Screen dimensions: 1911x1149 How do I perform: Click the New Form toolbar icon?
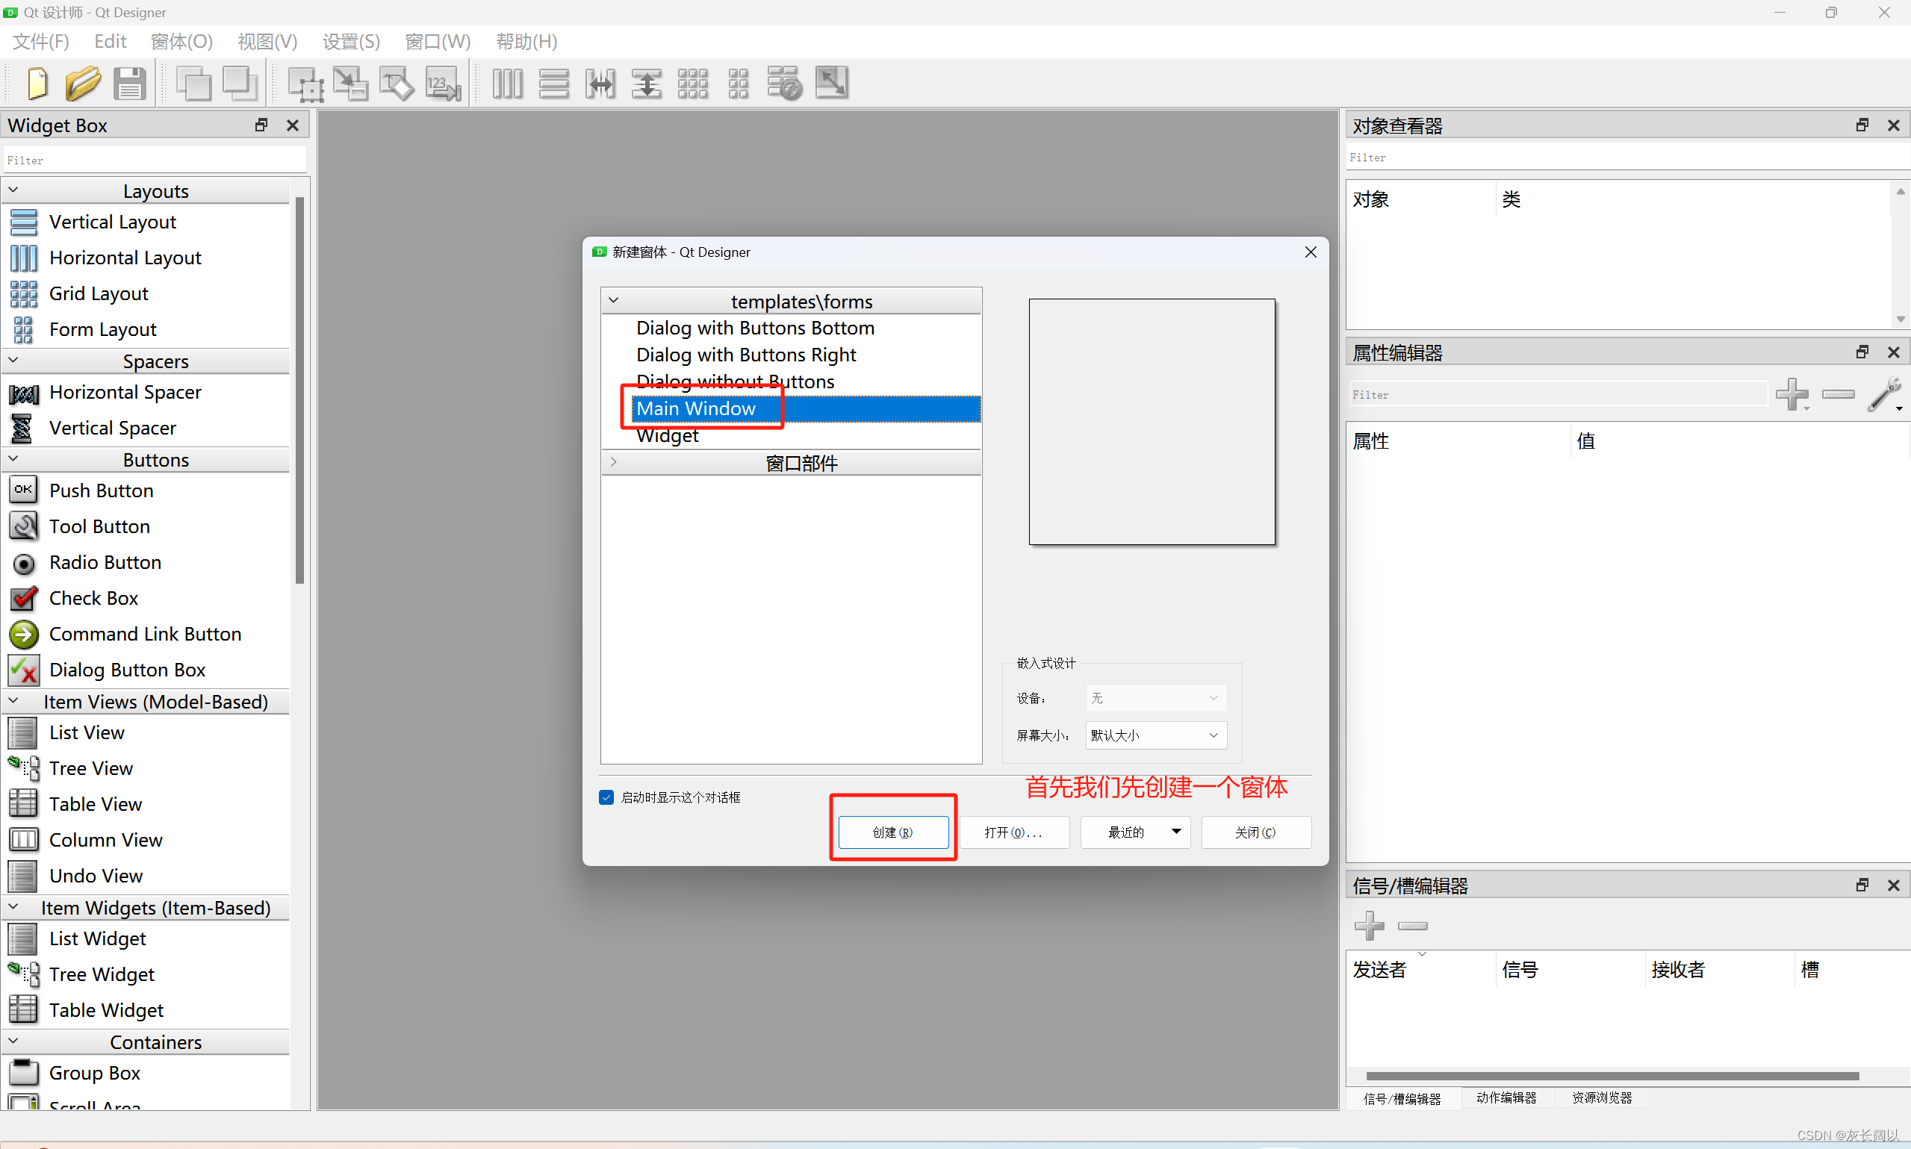(x=37, y=84)
